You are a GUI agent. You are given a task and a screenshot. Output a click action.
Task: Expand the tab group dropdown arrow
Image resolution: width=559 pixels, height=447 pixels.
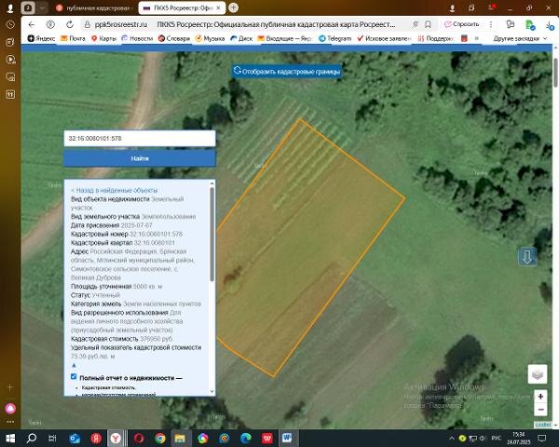pyautogui.click(x=43, y=7)
